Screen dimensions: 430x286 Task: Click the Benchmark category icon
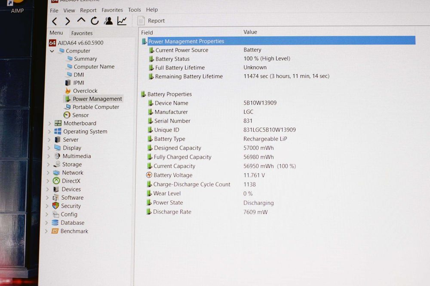(x=55, y=231)
